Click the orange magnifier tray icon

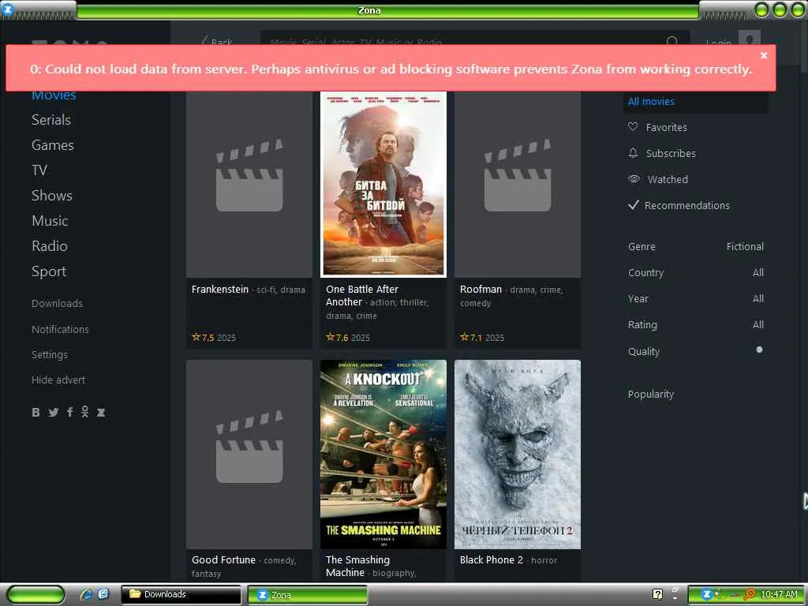tap(750, 595)
